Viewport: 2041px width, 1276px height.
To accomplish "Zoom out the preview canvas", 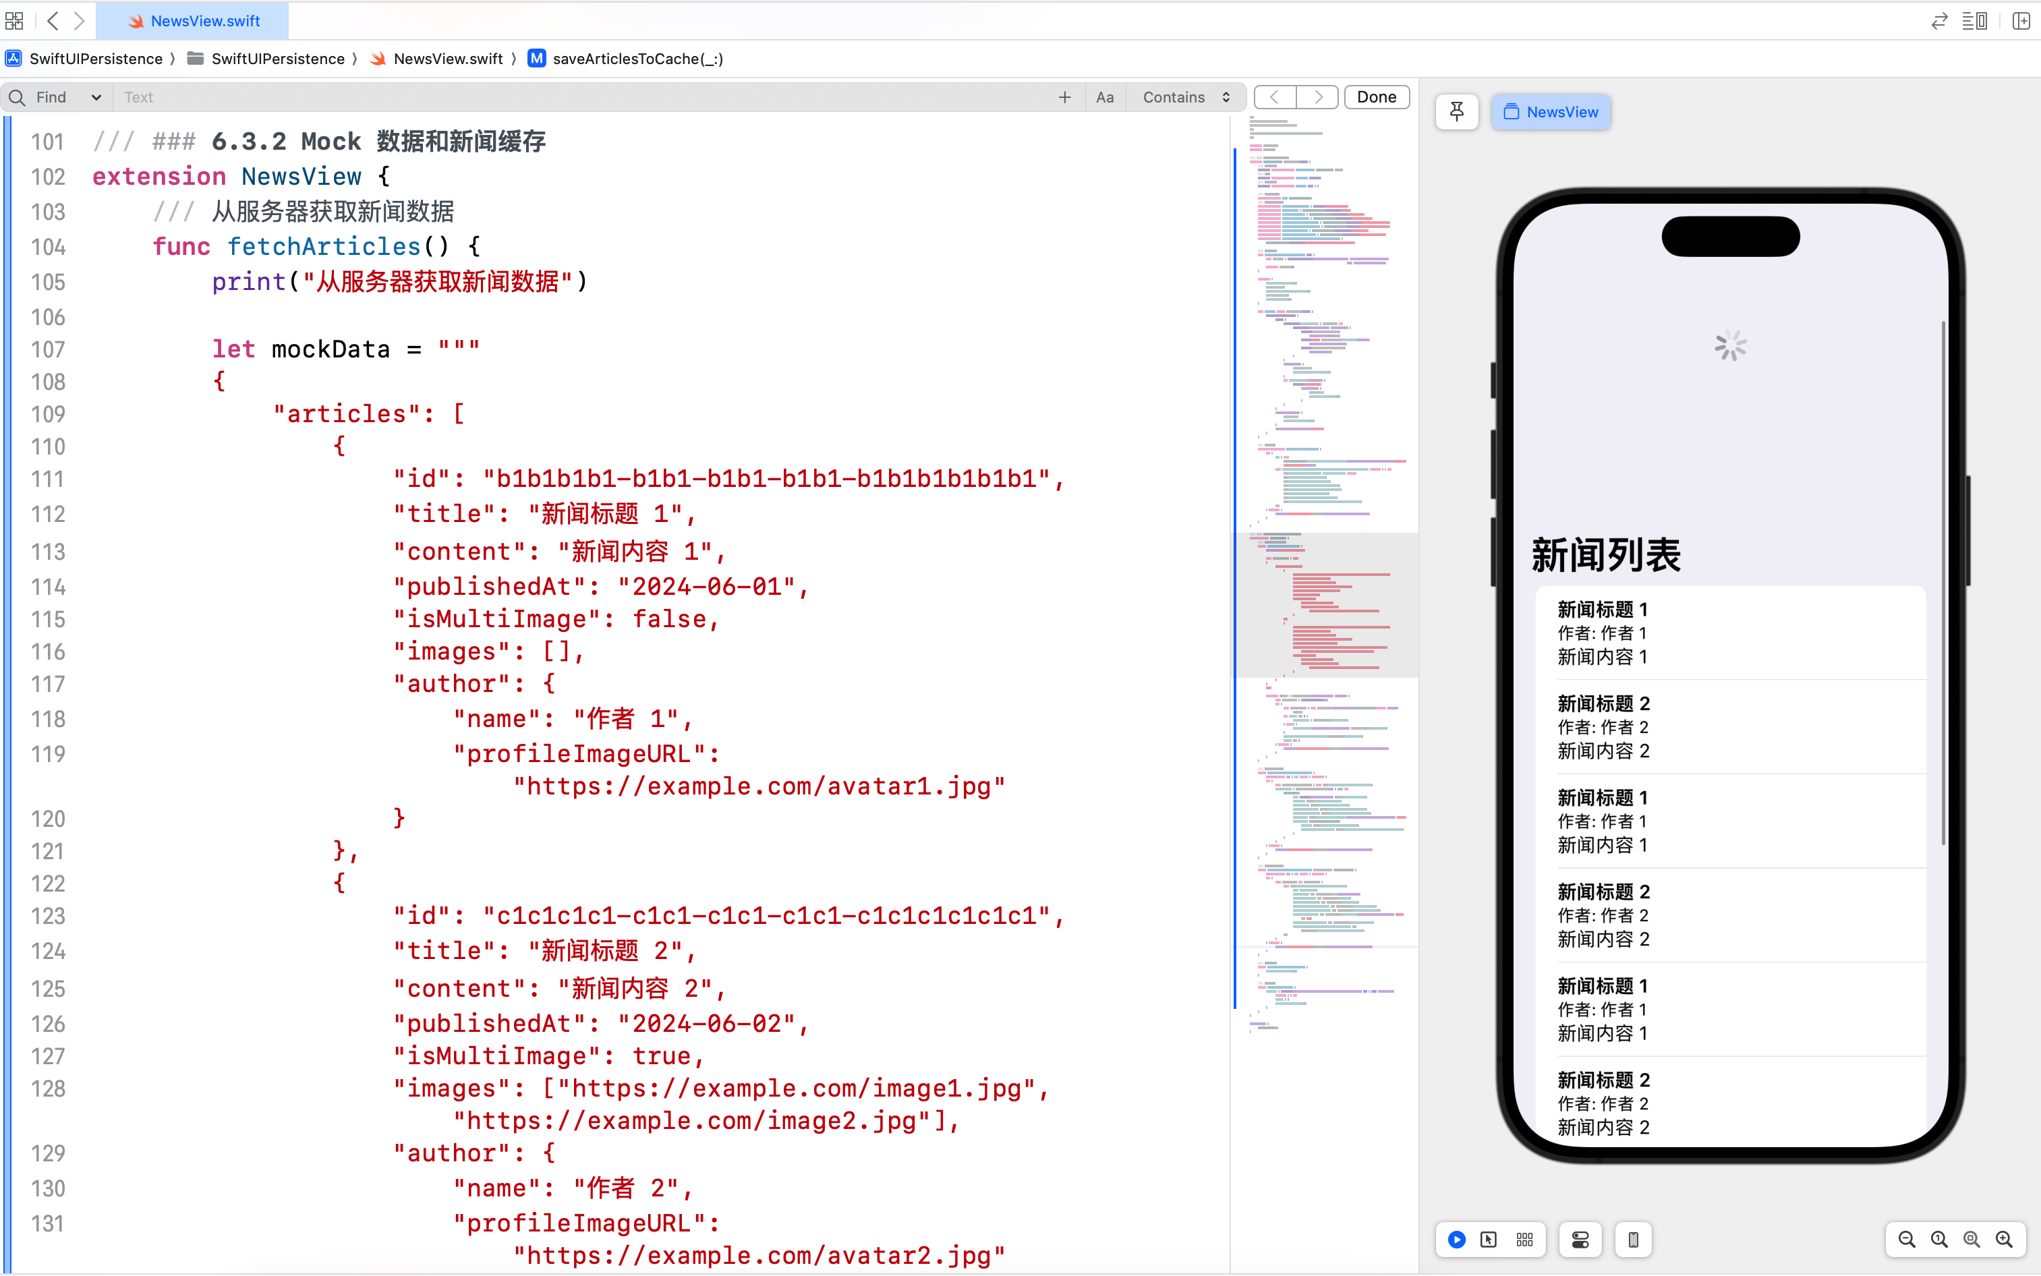I will (x=1907, y=1239).
